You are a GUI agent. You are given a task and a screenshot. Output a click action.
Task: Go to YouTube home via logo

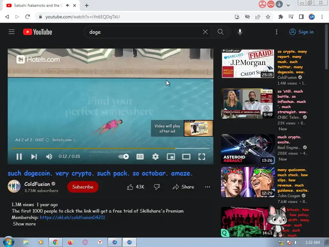(38, 32)
